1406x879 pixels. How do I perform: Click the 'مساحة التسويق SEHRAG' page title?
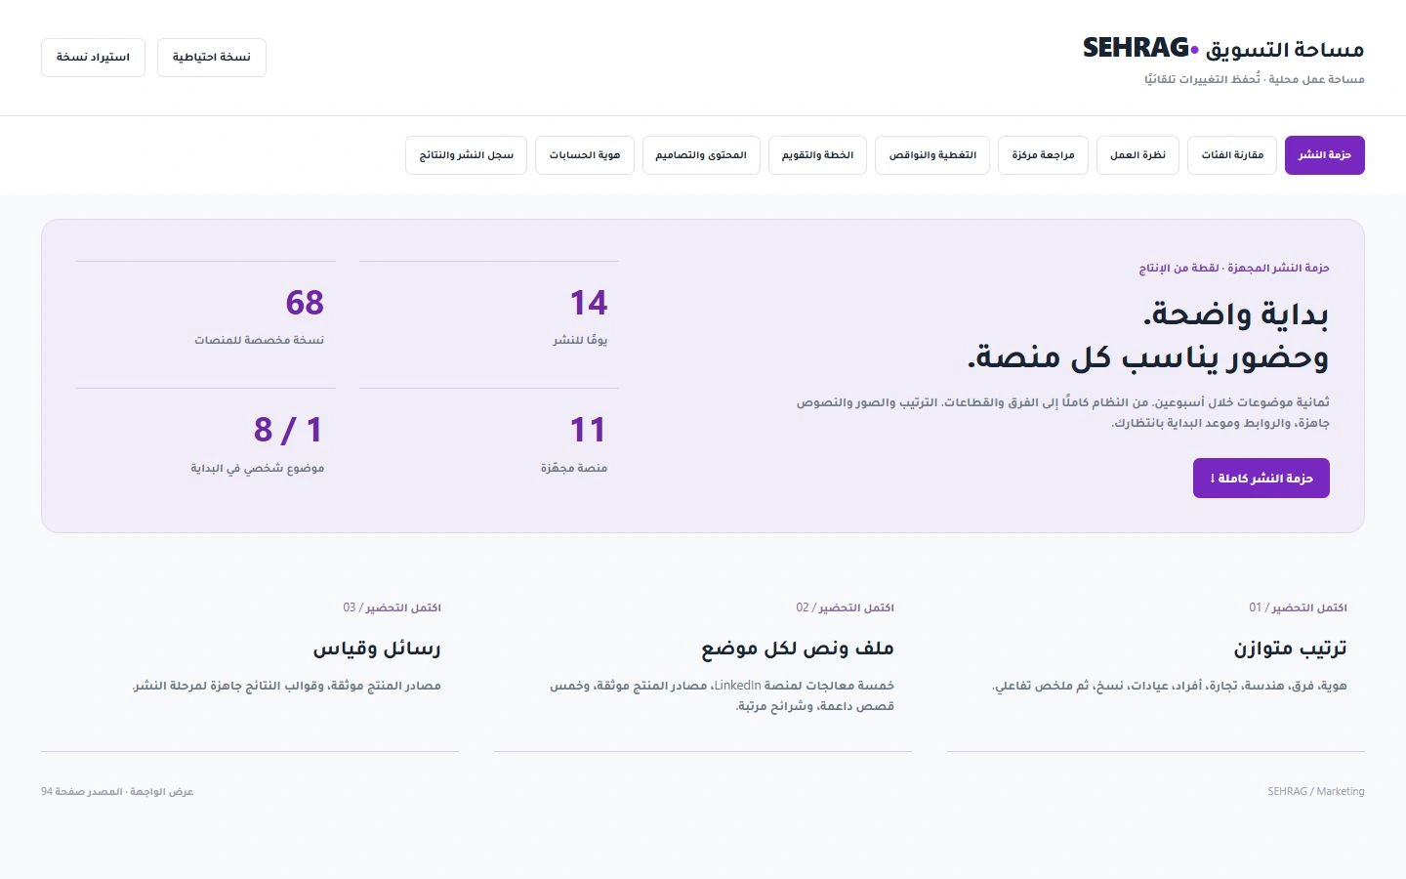(x=1223, y=49)
